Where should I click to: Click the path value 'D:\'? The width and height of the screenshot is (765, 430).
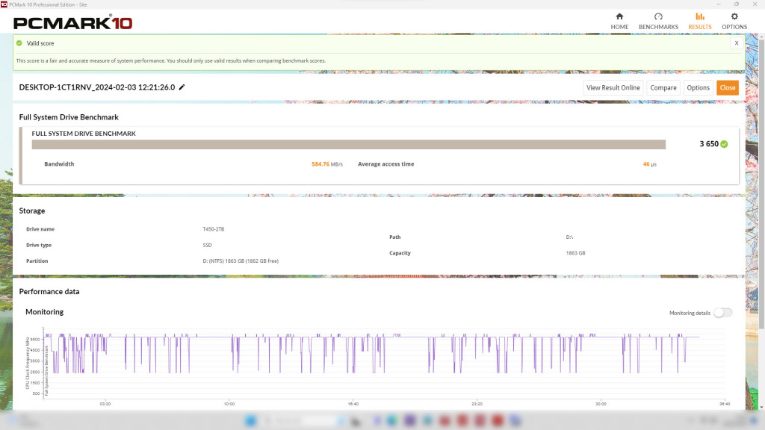click(569, 237)
